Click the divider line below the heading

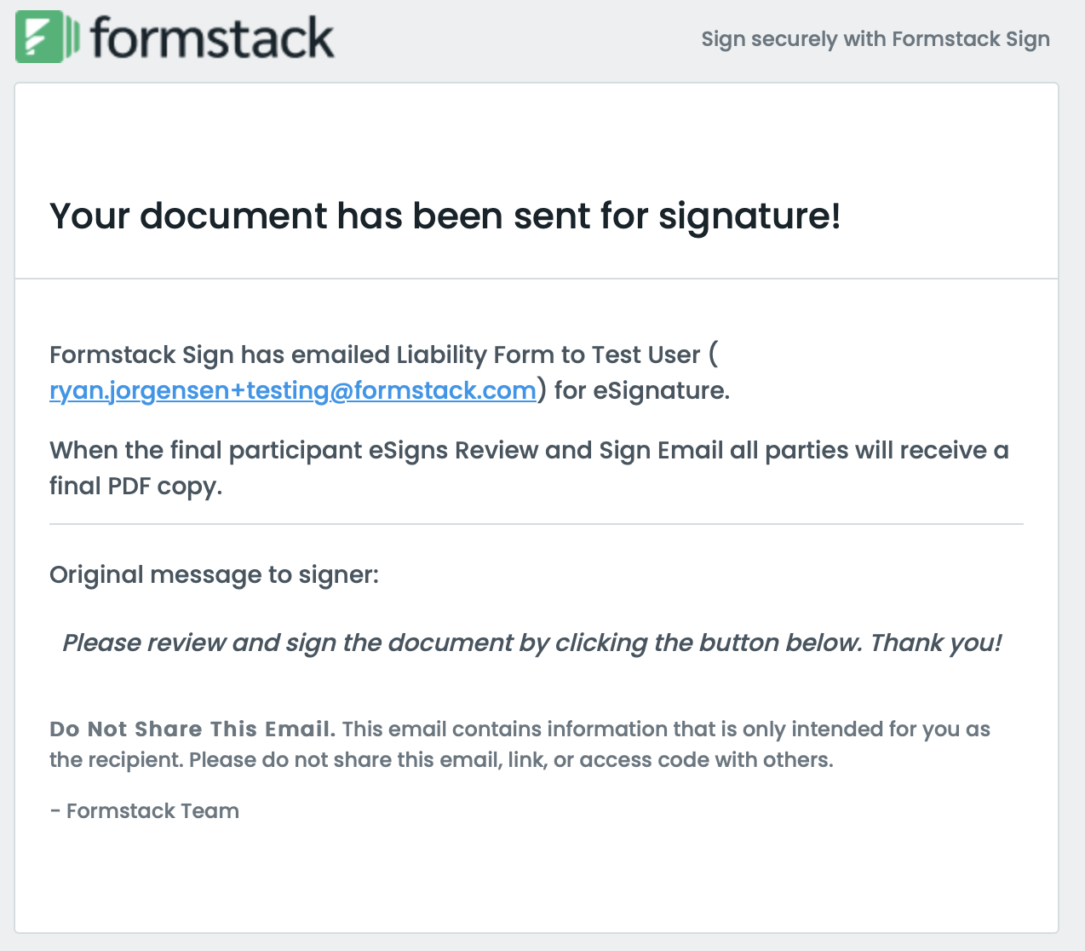click(536, 279)
